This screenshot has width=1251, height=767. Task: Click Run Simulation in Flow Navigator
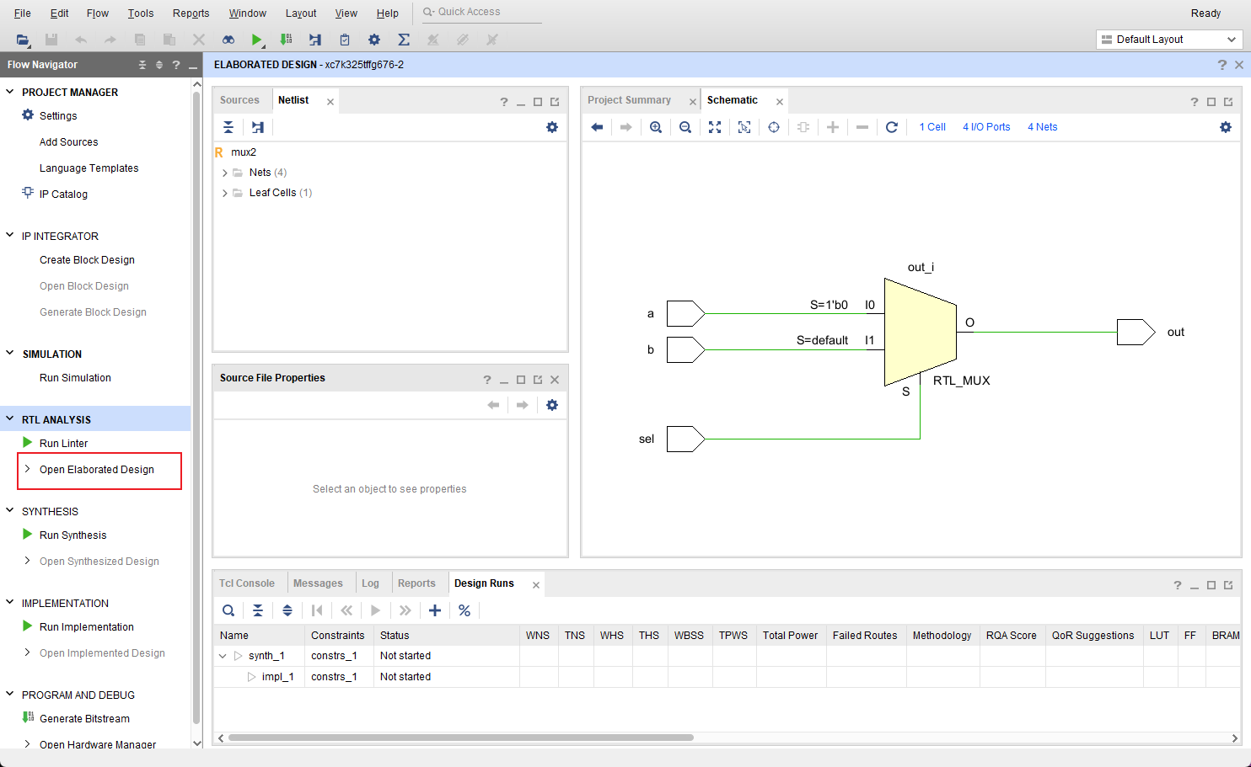click(75, 378)
